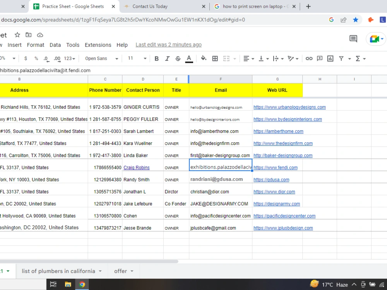Toggle strikethrough formatting

178,58
